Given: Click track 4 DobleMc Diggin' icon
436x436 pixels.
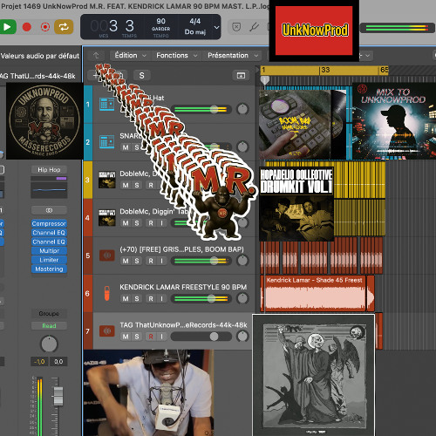Looking at the screenshot, I should click(106, 217).
